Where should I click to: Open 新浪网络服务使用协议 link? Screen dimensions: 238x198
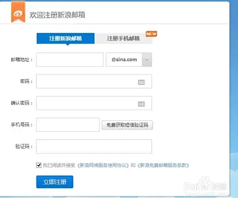coord(103,165)
